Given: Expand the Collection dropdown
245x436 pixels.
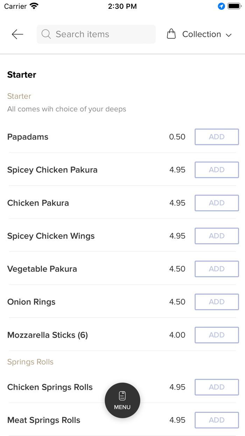Looking at the screenshot, I should coord(201,34).
